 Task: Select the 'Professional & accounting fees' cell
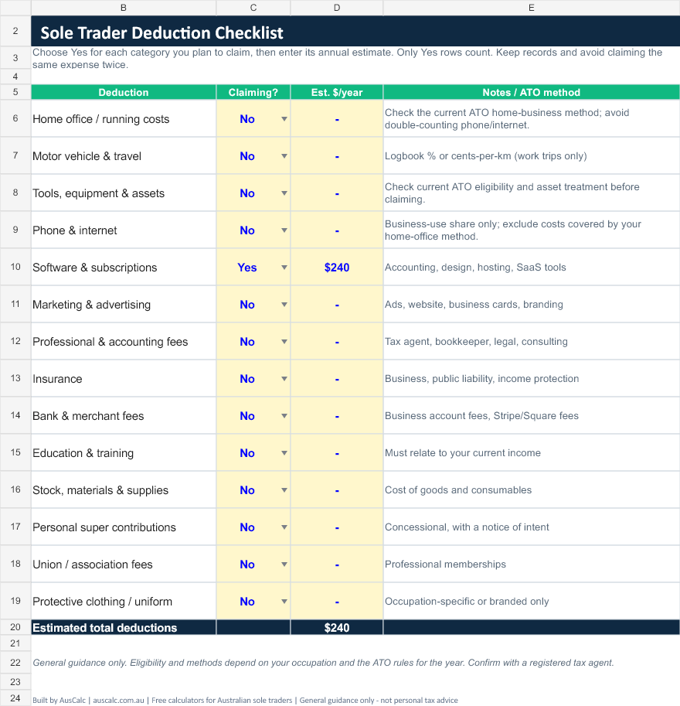click(x=124, y=342)
